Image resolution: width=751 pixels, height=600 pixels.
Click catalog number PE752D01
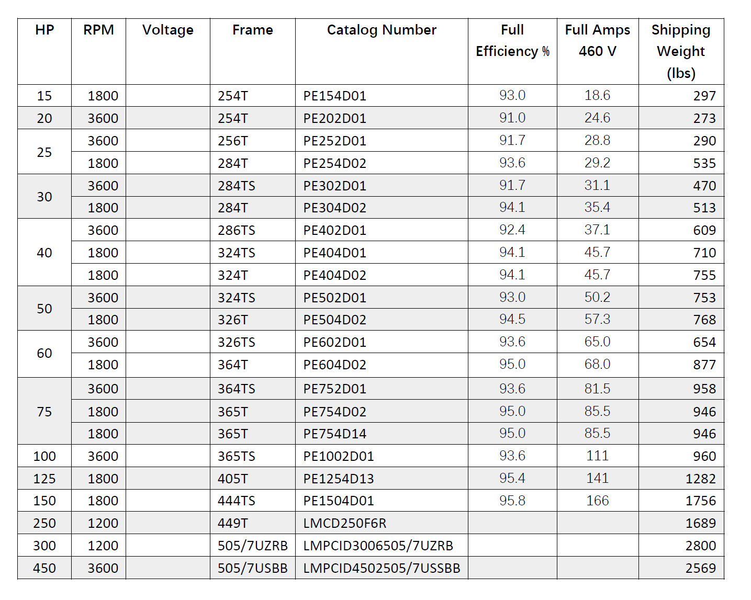point(335,389)
